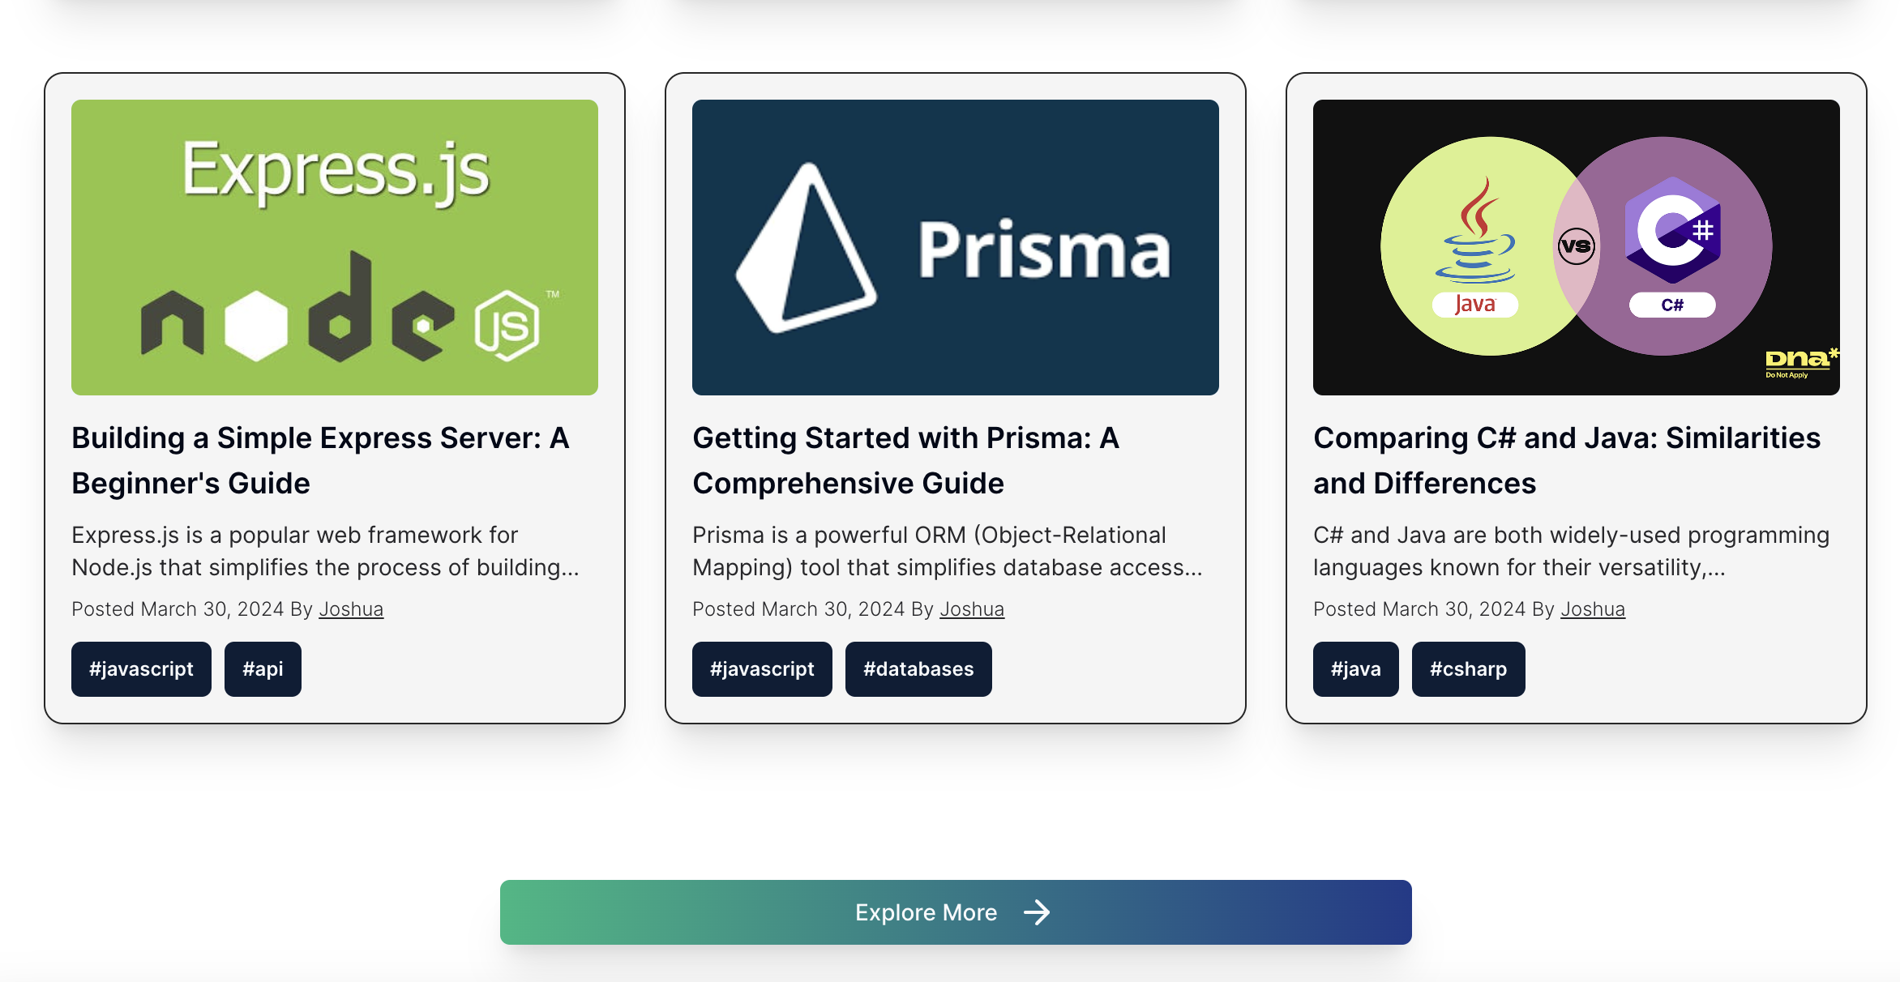Viewport: 1900px width, 982px height.
Task: Visit Joshua's profile on the Prisma post
Action: click(972, 609)
